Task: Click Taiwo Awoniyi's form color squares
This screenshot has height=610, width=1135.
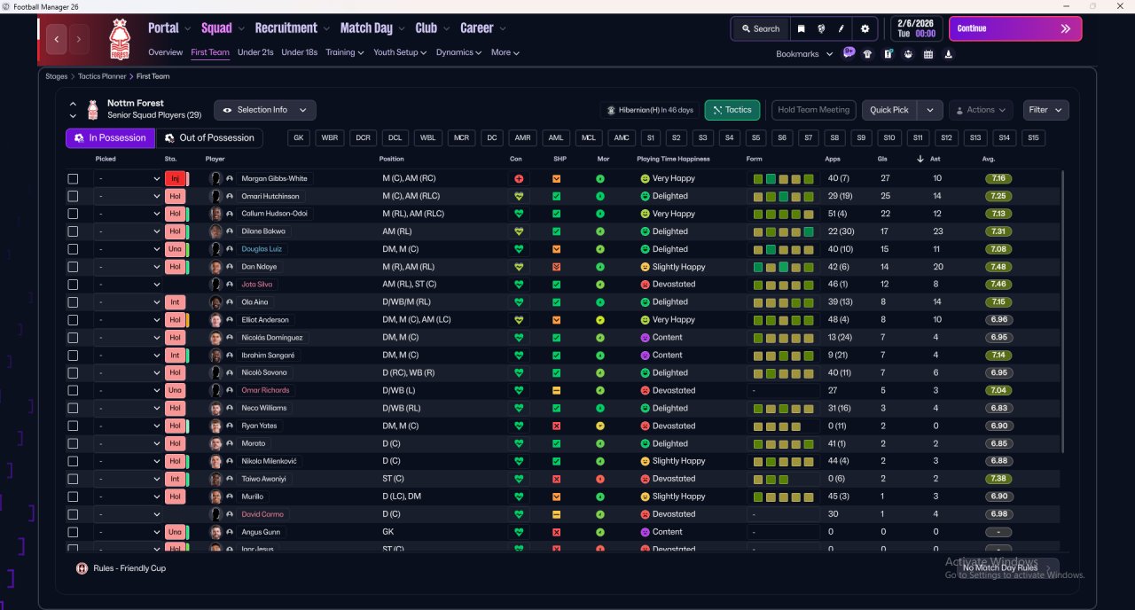Action: tap(771, 479)
